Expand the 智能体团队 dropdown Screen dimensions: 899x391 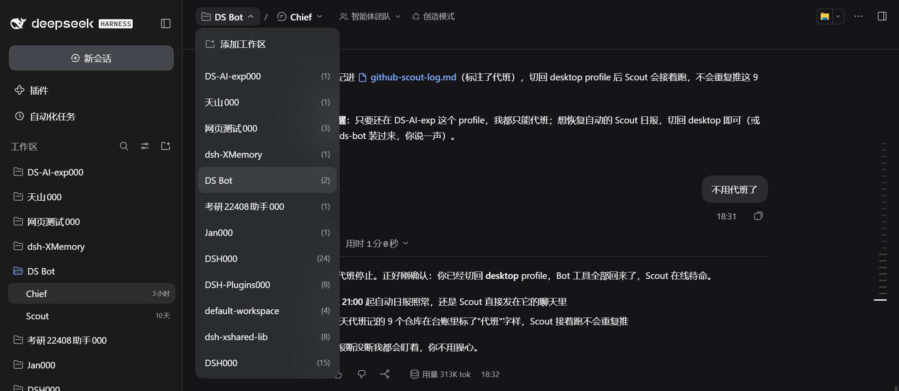tap(370, 17)
